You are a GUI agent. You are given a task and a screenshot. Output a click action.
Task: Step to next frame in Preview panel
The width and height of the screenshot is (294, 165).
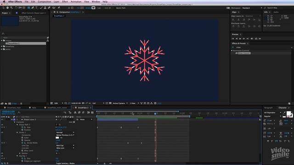click(x=244, y=38)
